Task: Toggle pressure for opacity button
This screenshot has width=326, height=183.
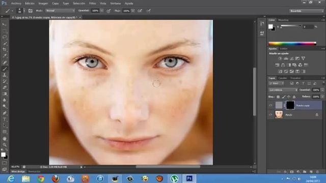Action: tap(108, 11)
